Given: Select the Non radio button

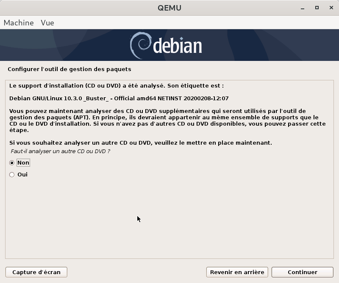Looking at the screenshot, I should 12,163.
